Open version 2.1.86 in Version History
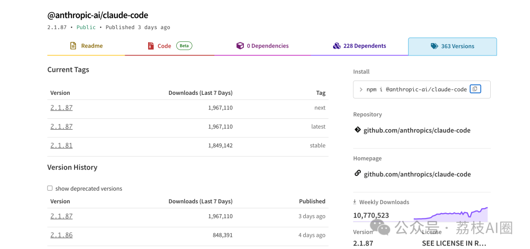Screen dimensions: 530x249 coord(61,235)
